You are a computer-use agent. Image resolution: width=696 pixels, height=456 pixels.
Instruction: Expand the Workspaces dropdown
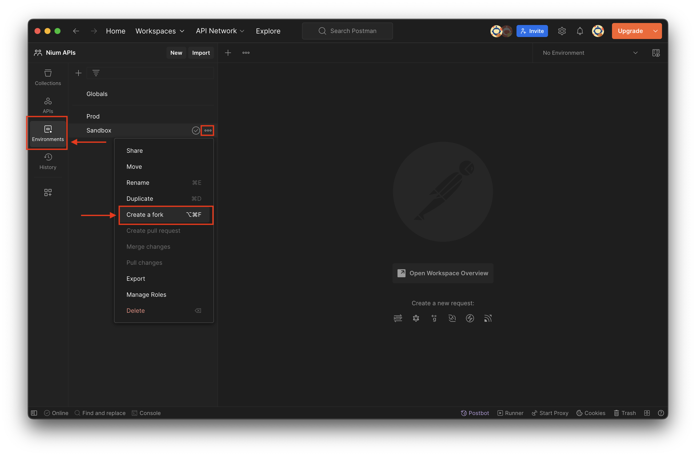[x=160, y=31]
